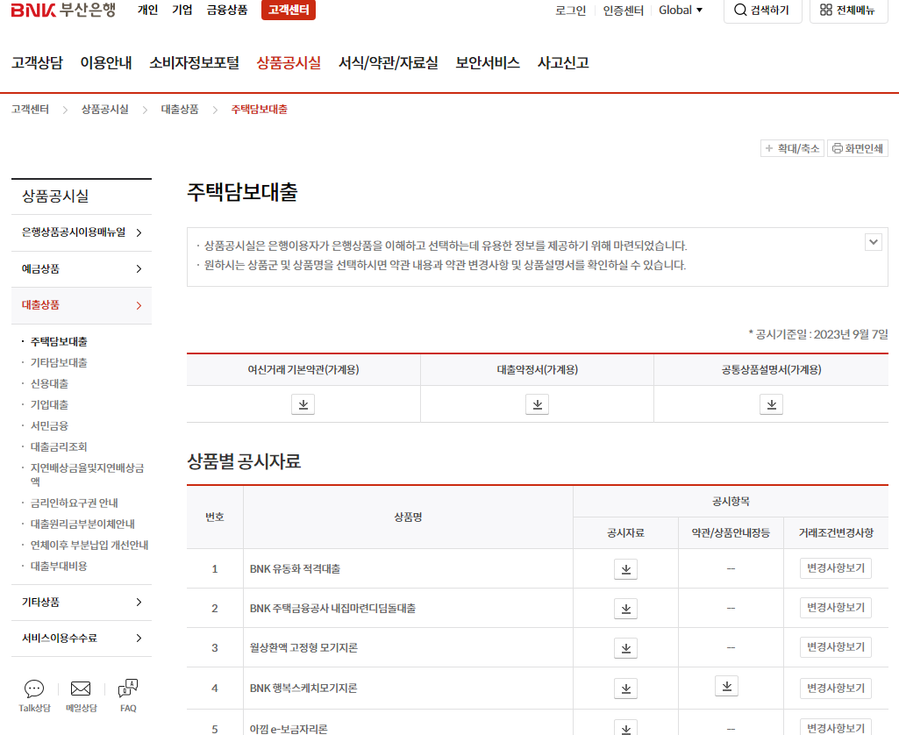The width and height of the screenshot is (899, 735).
Task: Click the 로그인 link
Action: tap(570, 11)
